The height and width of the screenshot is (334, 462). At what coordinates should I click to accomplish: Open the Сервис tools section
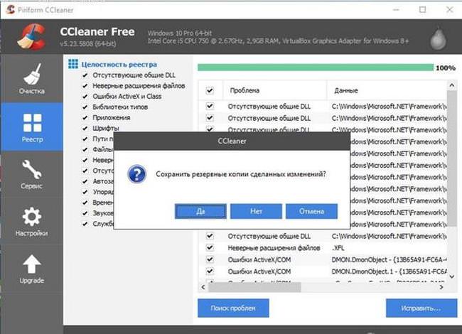(x=32, y=174)
